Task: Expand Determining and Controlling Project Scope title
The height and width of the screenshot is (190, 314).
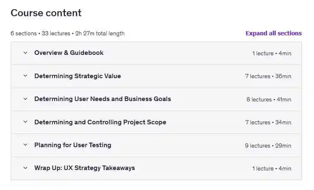Action: [x=100, y=122]
